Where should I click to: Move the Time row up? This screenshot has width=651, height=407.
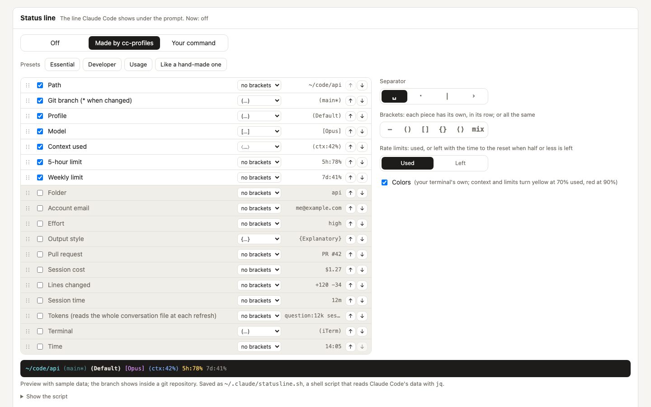(x=350, y=346)
